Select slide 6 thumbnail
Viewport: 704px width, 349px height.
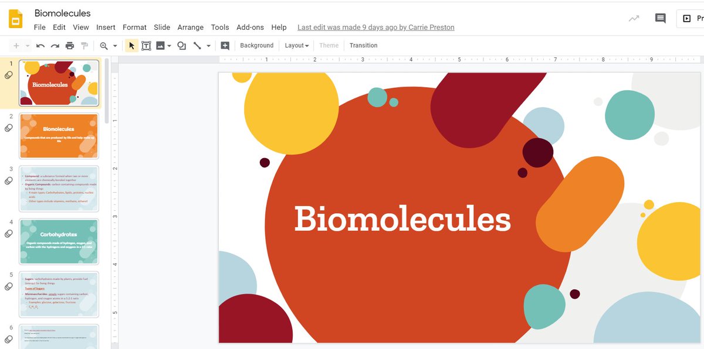pyautogui.click(x=59, y=337)
